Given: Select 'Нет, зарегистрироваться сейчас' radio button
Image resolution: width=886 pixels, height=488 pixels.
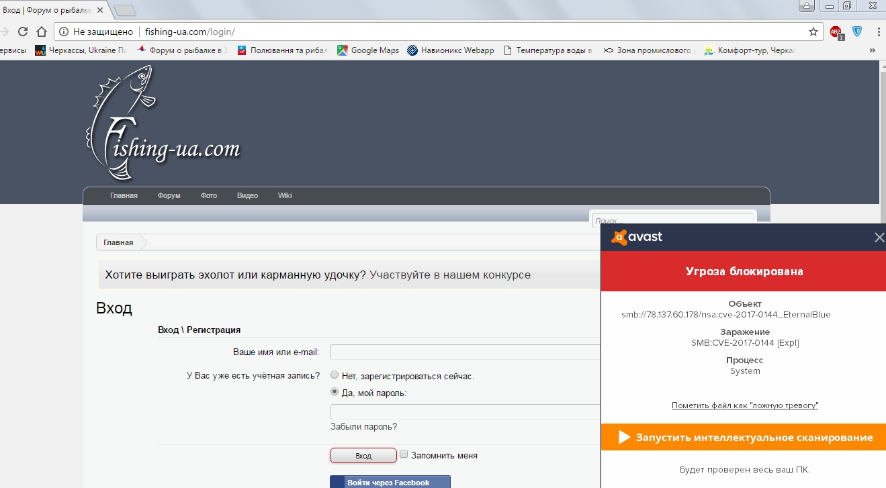Looking at the screenshot, I should 335,376.
